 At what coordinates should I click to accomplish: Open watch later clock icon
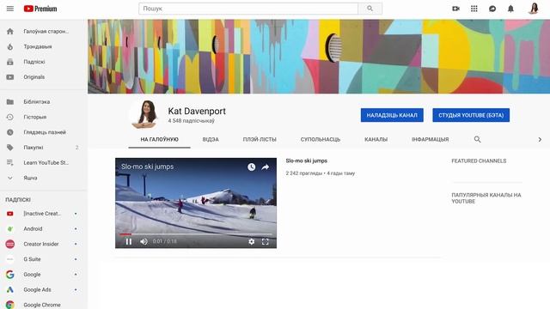10,132
